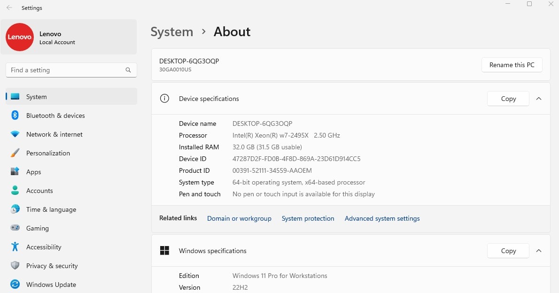
Task: Open Accessibility settings
Action: pyautogui.click(x=44, y=247)
